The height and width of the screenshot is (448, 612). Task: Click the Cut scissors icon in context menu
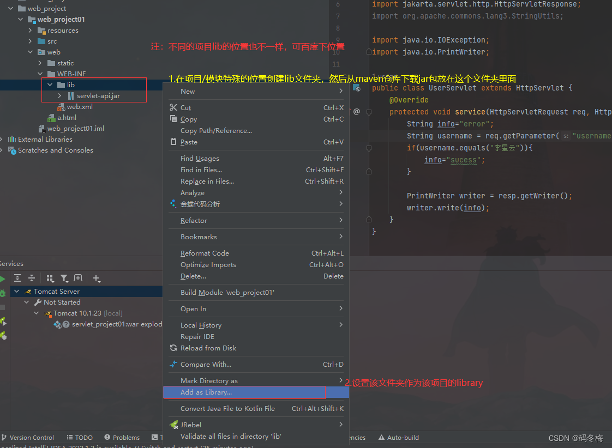[x=173, y=107]
